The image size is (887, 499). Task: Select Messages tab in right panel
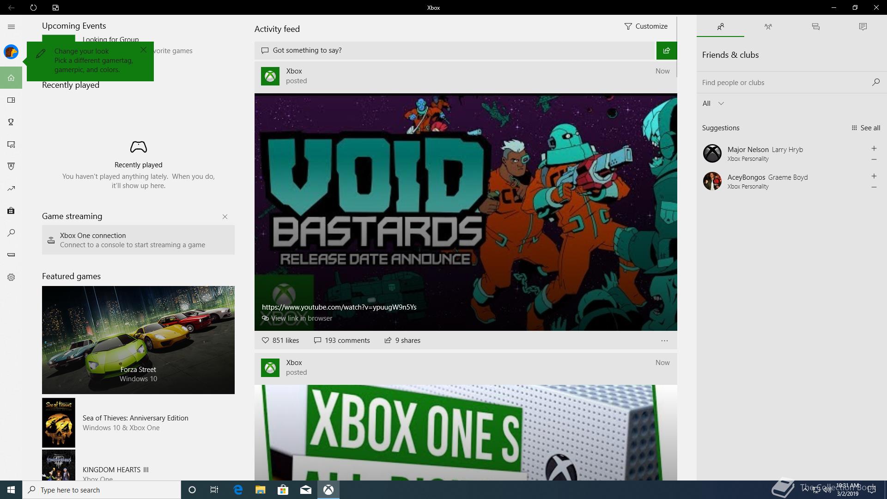[816, 27]
